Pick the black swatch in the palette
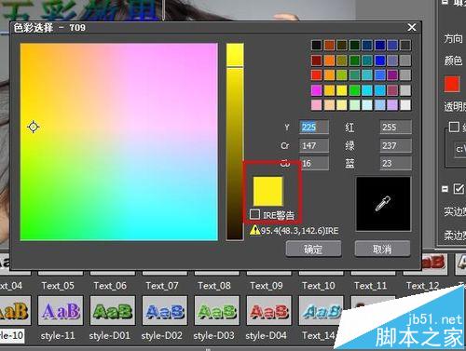 point(316,46)
